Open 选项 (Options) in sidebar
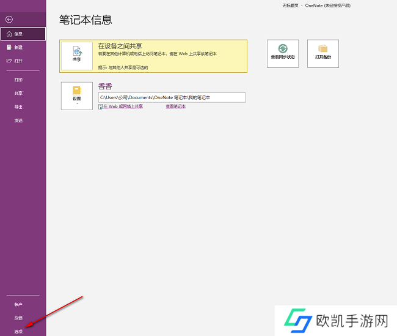 click(18, 332)
